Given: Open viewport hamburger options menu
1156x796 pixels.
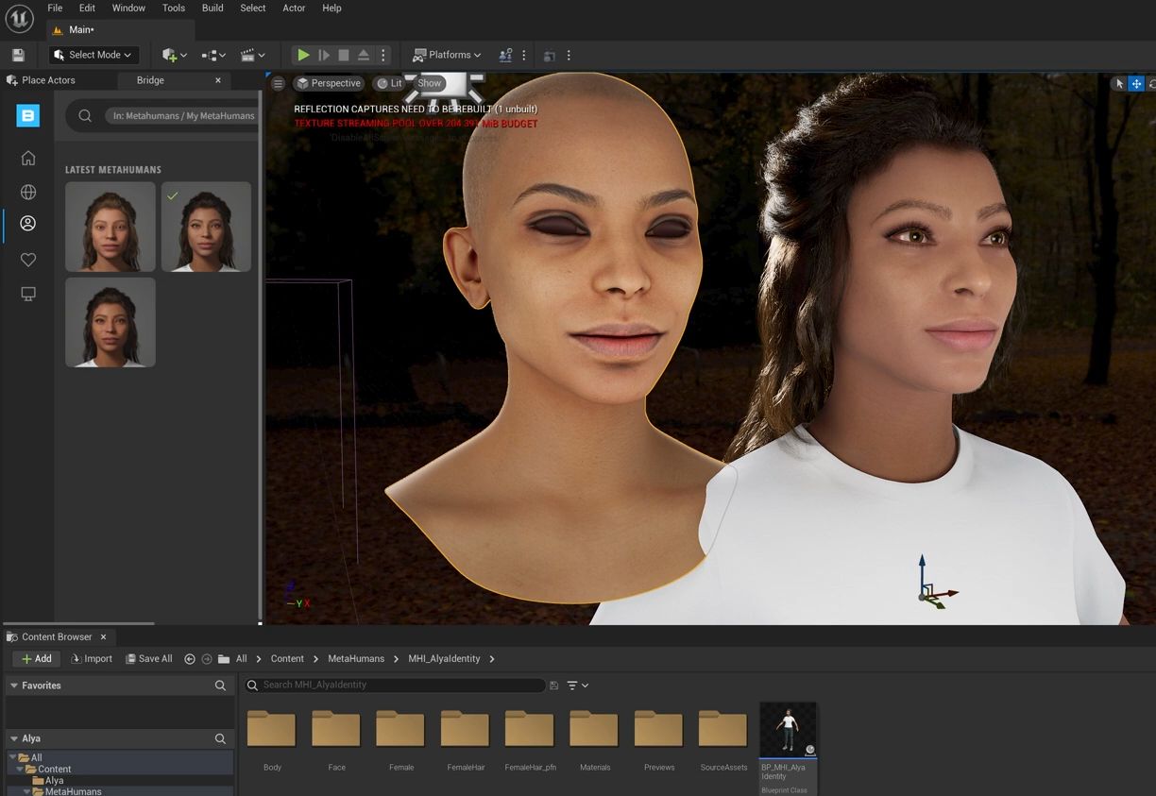Looking at the screenshot, I should pyautogui.click(x=278, y=83).
